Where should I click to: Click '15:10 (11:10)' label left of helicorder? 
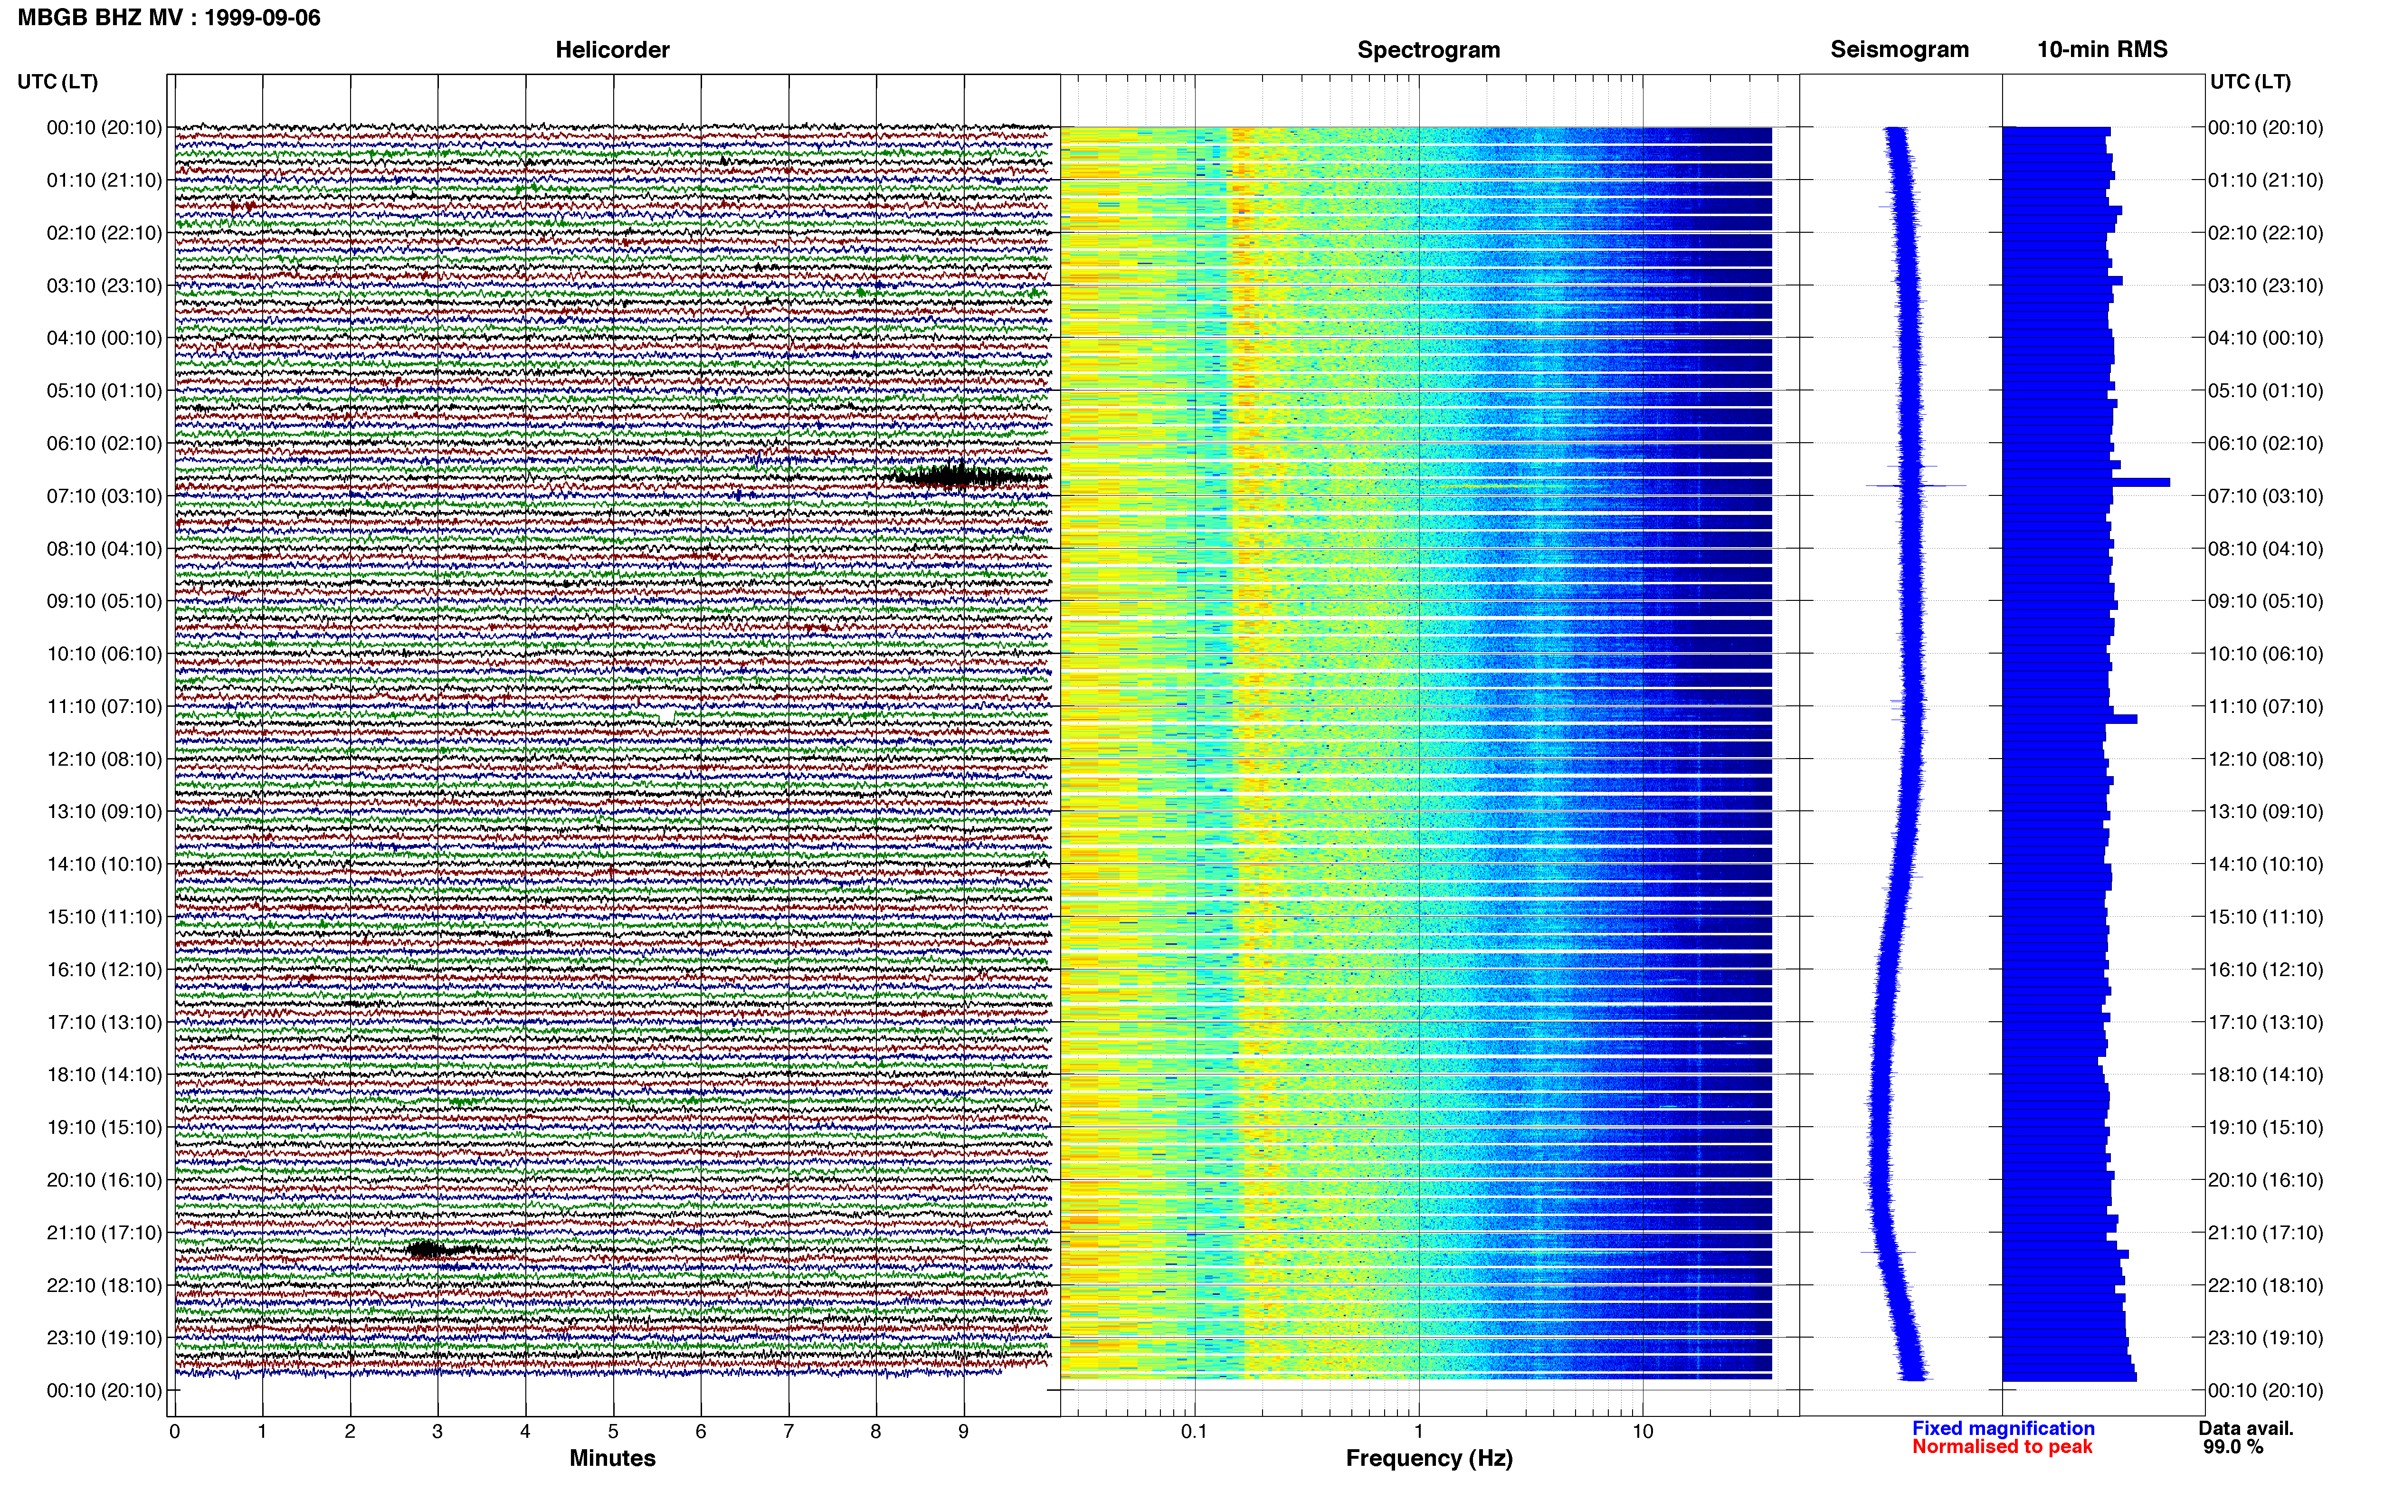[104, 917]
